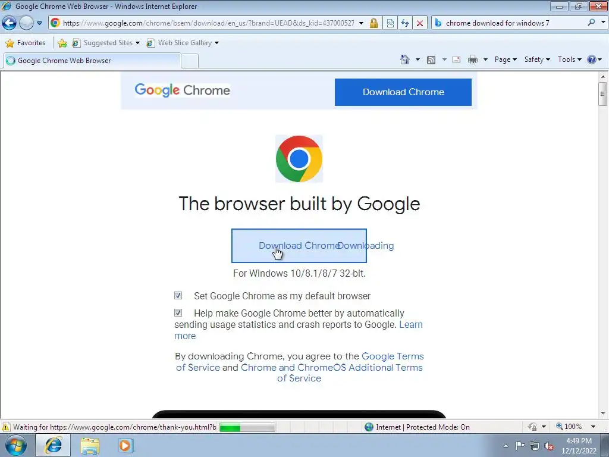Viewport: 609px width, 457px height.
Task: Click the vertical scrollbar down arrow
Action: point(603,414)
